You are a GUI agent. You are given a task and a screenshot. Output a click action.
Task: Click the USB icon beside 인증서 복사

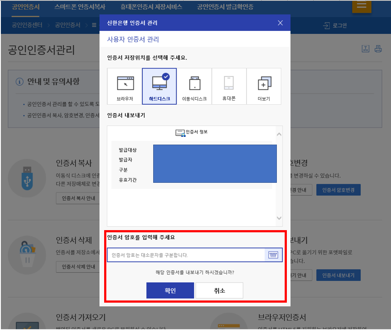pyautogui.click(x=27, y=178)
